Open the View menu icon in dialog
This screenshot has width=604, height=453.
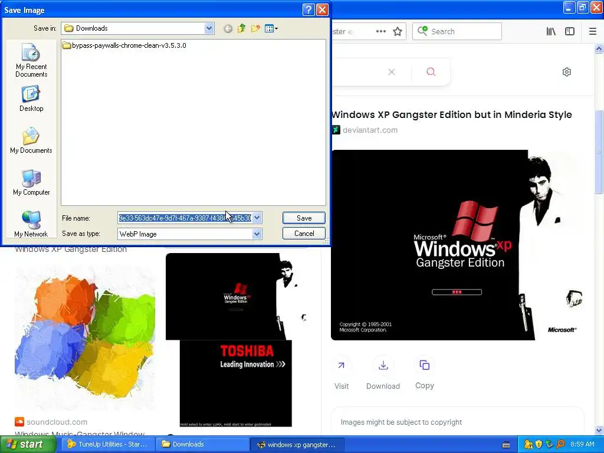[x=271, y=28]
